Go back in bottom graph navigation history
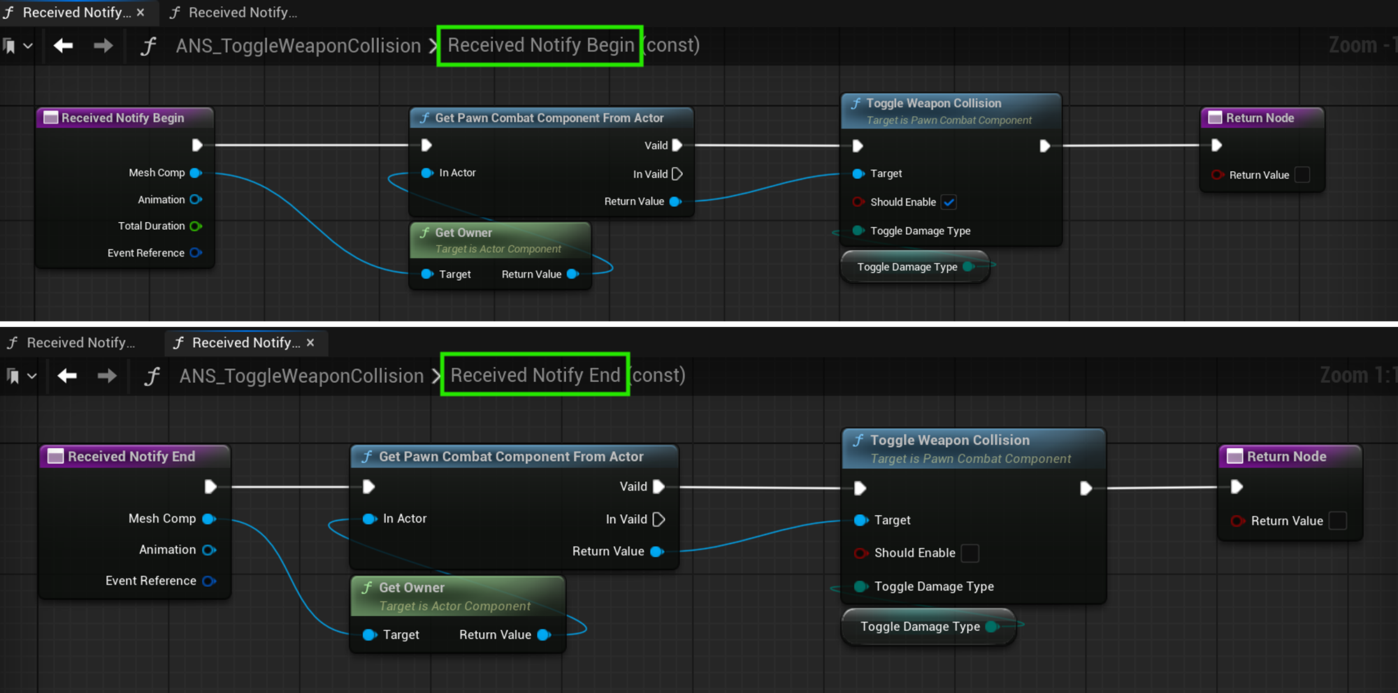 (67, 376)
